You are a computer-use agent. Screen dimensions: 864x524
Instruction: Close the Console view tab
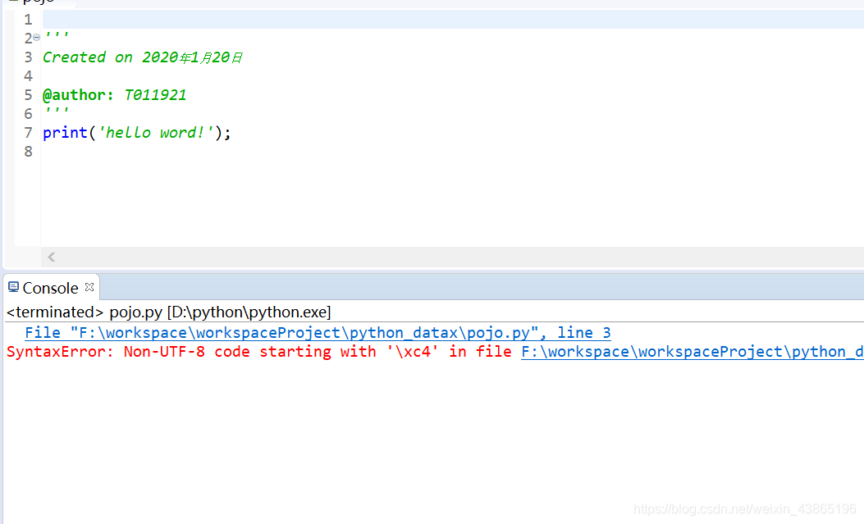pos(89,287)
